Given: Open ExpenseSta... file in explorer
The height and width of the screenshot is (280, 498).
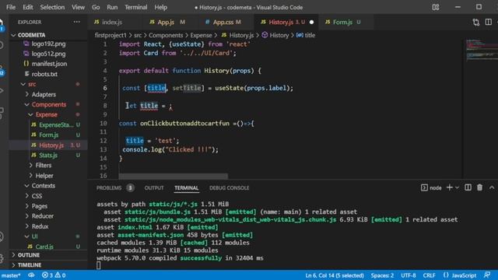Looking at the screenshot, I should (56, 124).
